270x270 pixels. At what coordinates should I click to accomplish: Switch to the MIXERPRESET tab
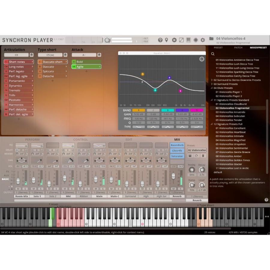[x=258, y=47]
